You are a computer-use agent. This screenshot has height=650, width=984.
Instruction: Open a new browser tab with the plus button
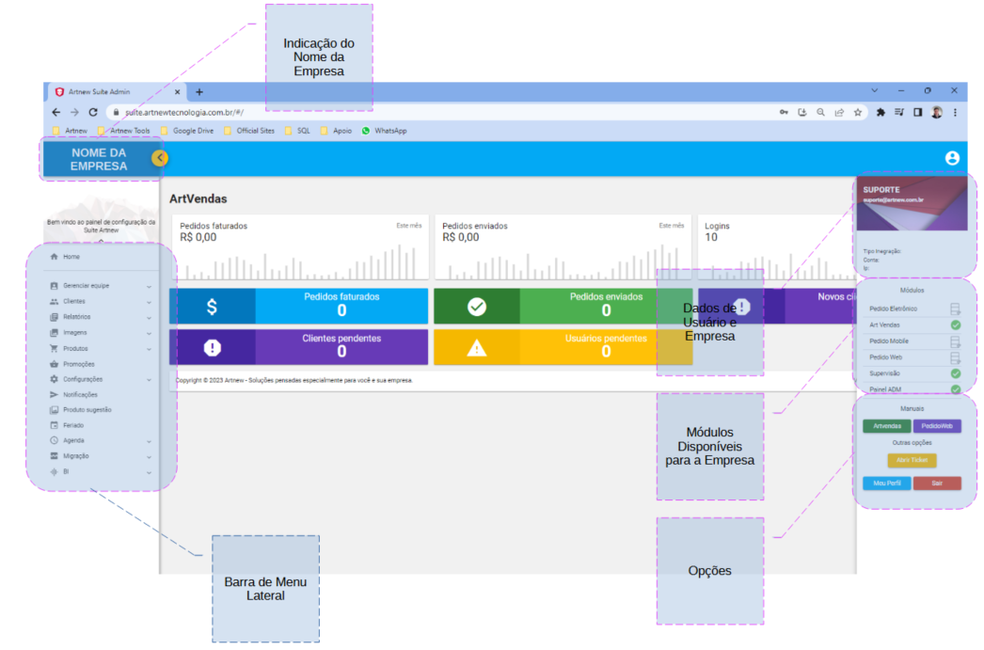(198, 91)
